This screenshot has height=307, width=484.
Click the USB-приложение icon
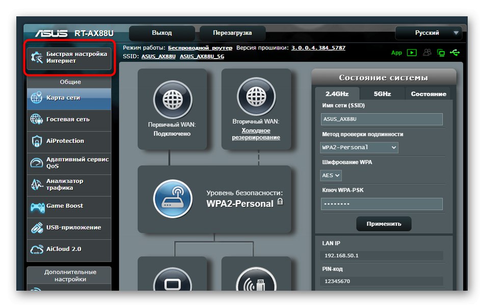pyautogui.click(x=37, y=228)
